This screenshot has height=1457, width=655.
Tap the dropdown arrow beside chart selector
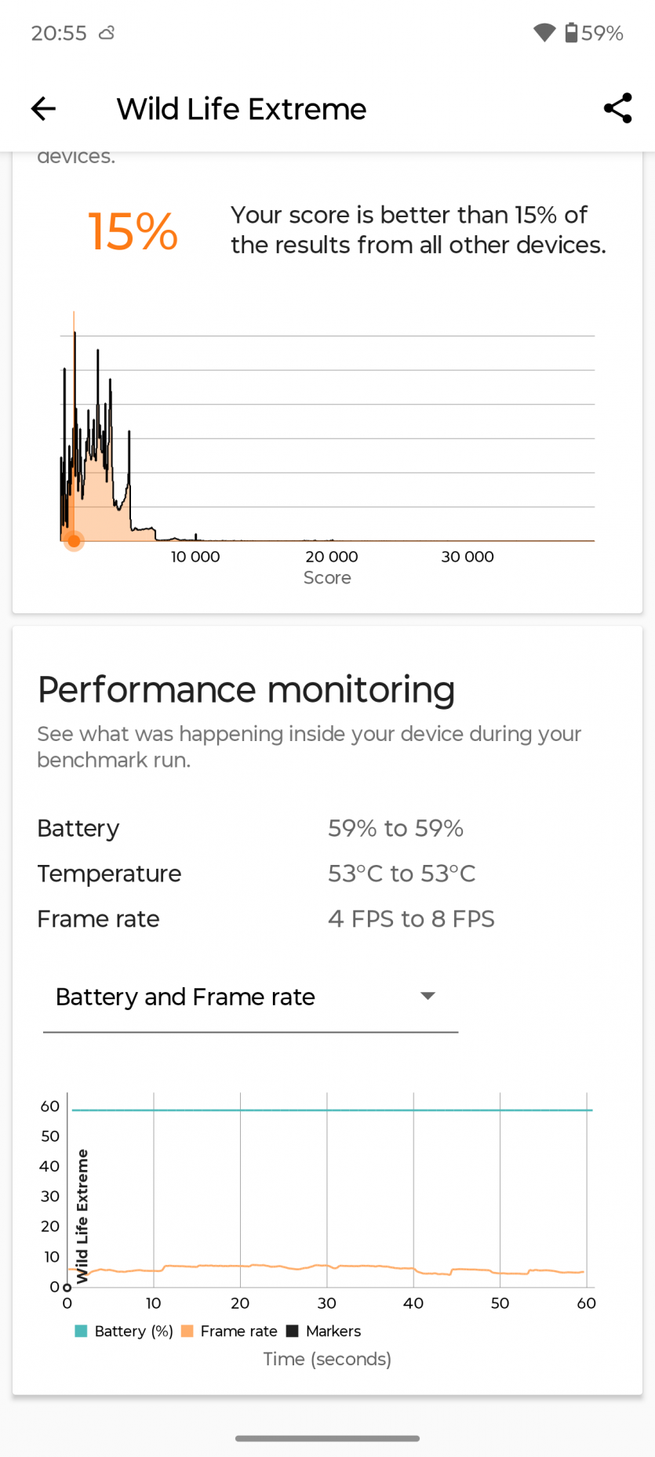[x=428, y=996]
